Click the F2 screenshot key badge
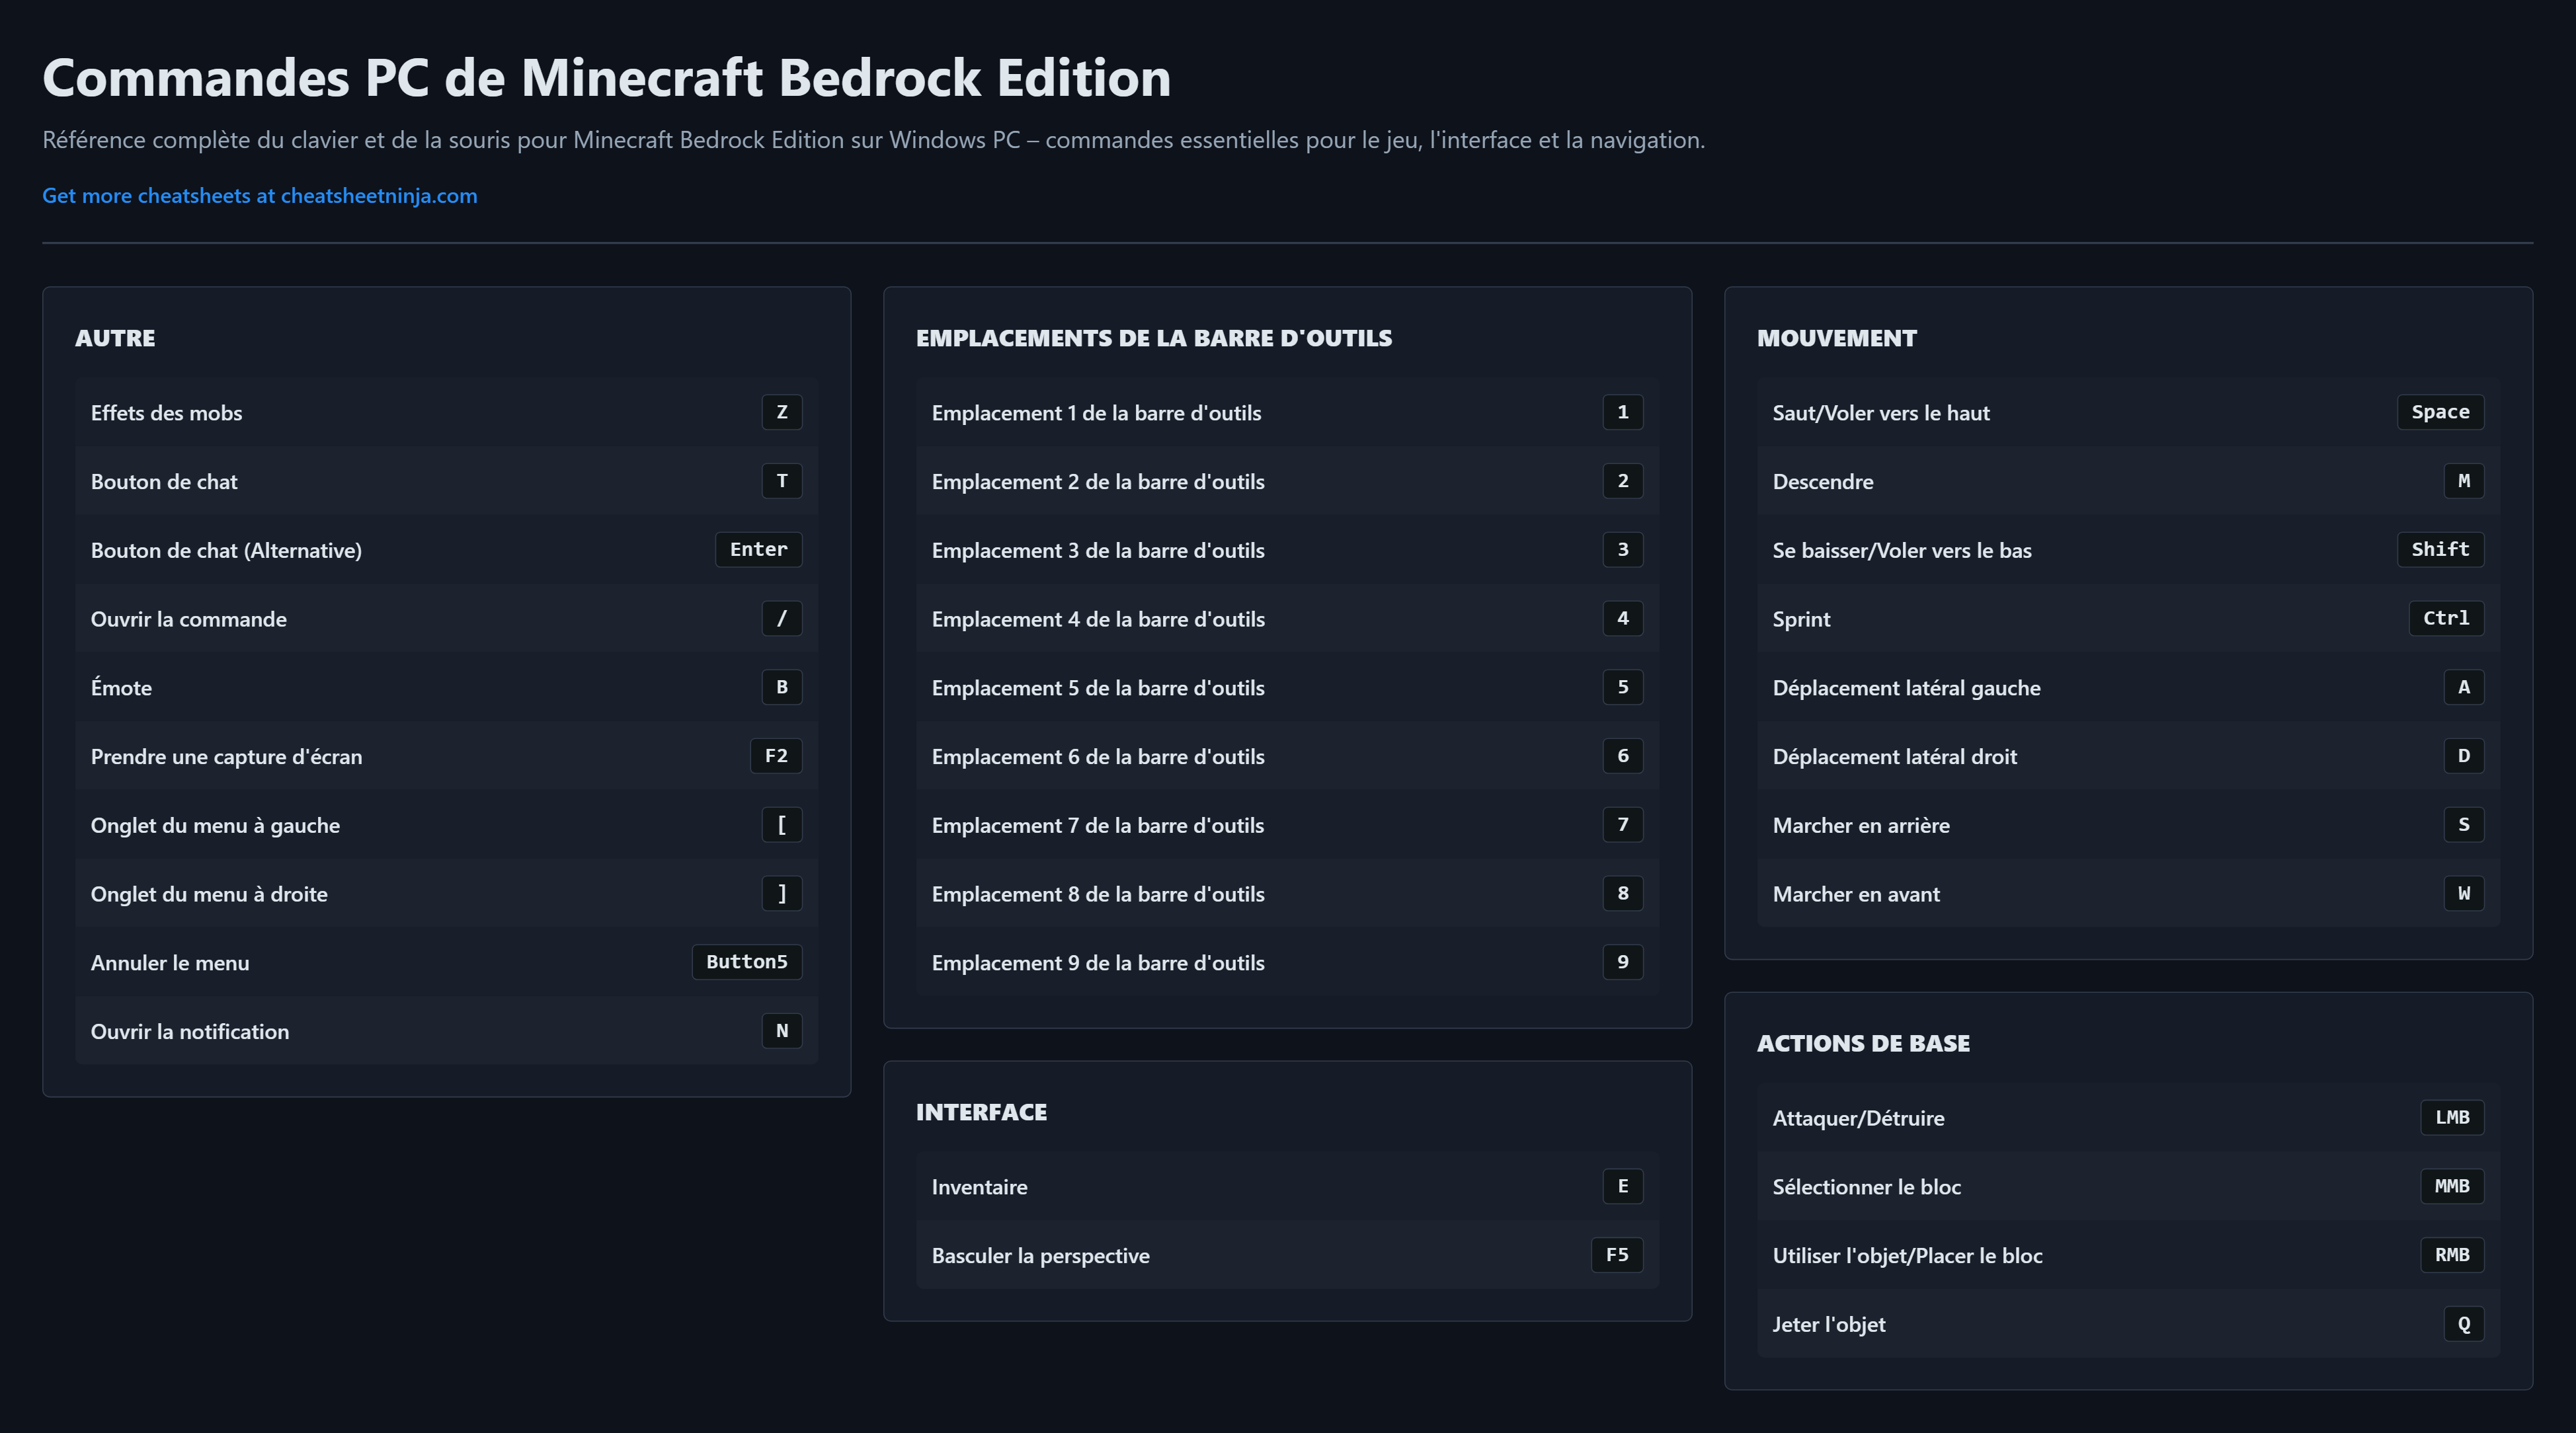 point(775,756)
